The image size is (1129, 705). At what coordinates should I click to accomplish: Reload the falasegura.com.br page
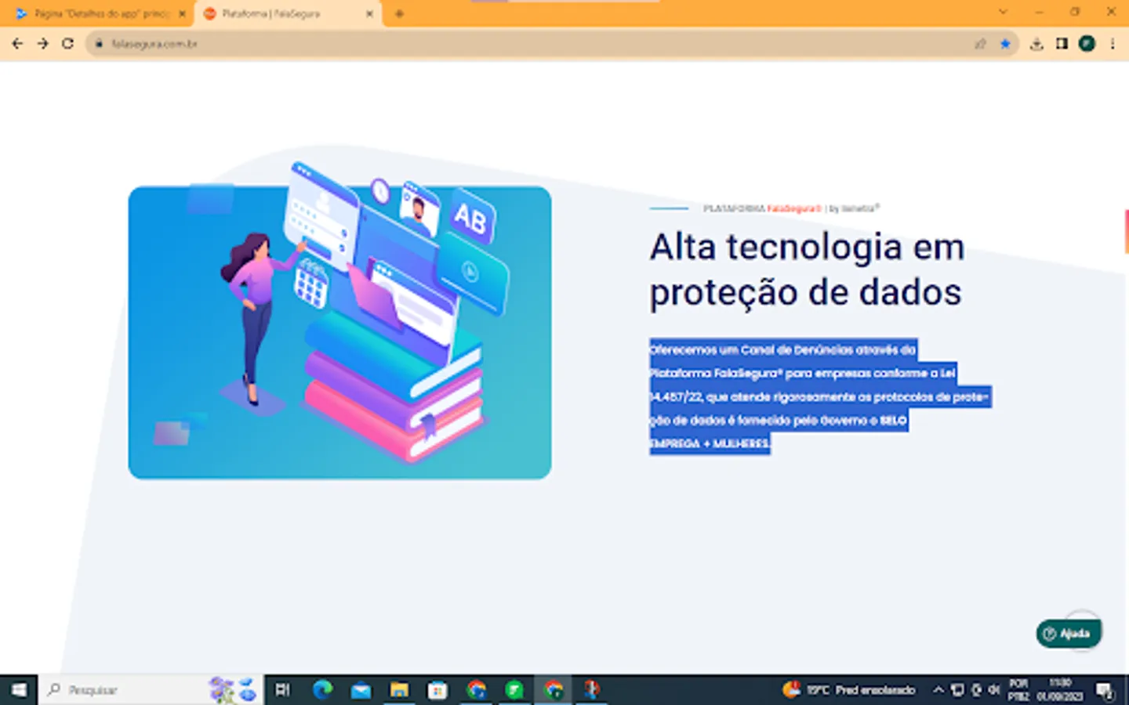[x=68, y=44]
